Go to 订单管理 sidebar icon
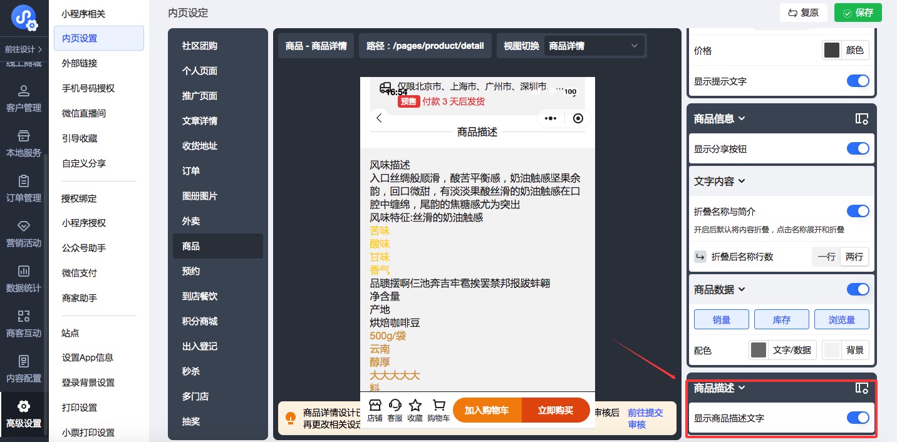 [x=24, y=188]
